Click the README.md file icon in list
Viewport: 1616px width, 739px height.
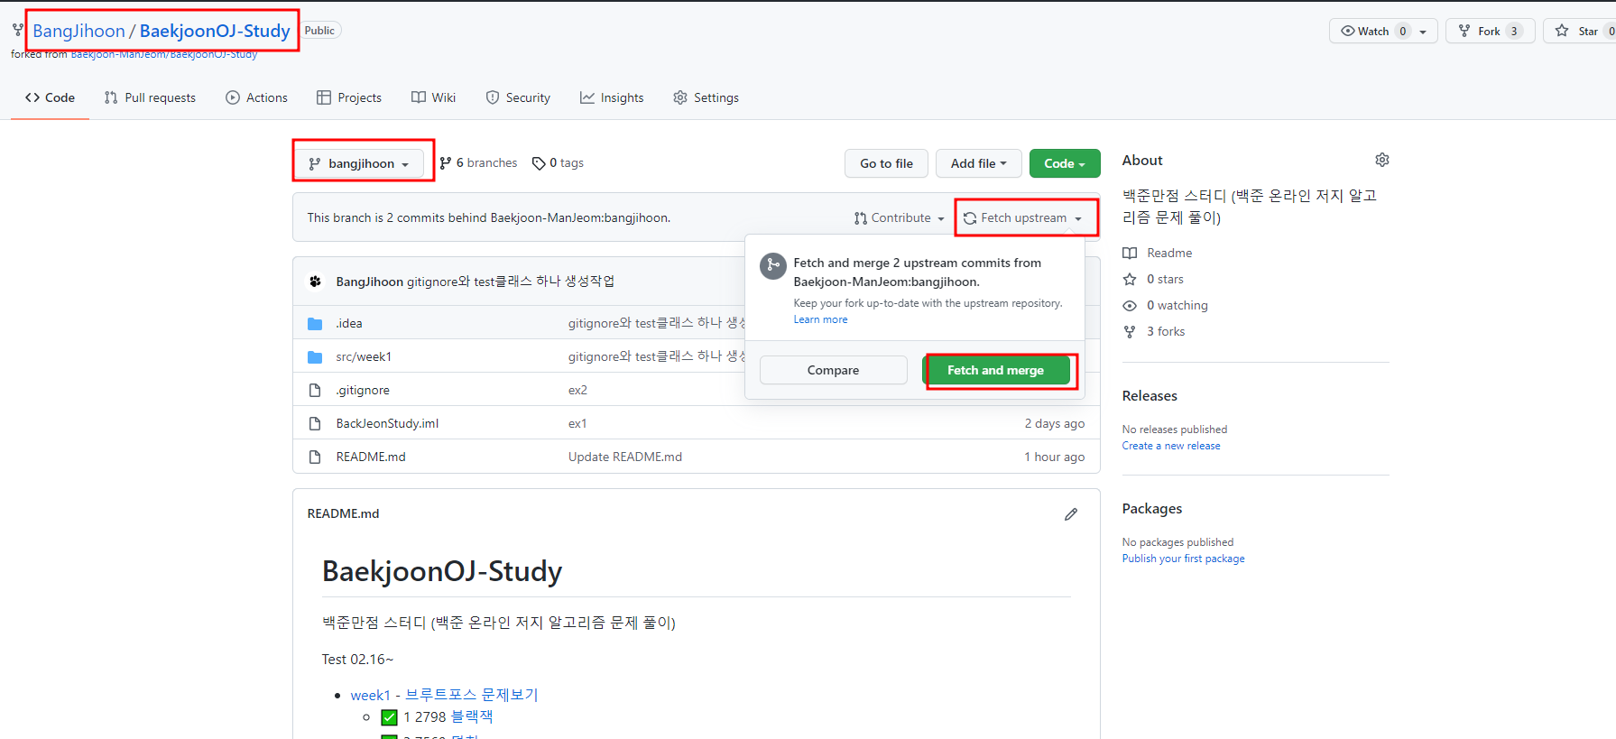[315, 457]
